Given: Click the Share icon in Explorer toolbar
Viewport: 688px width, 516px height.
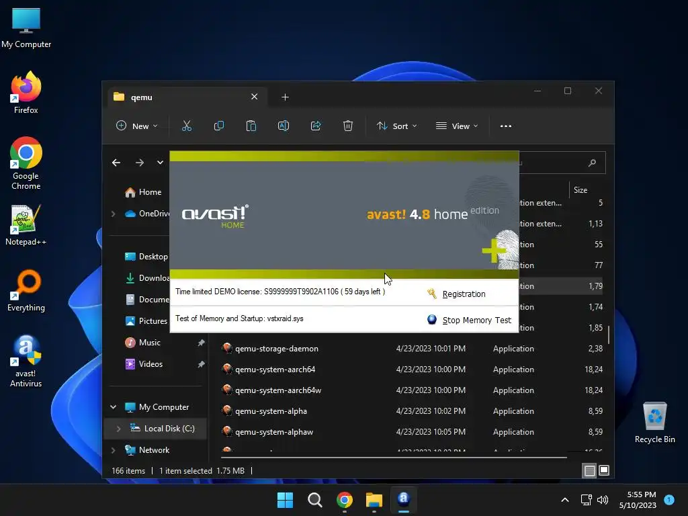Looking at the screenshot, I should pos(316,126).
